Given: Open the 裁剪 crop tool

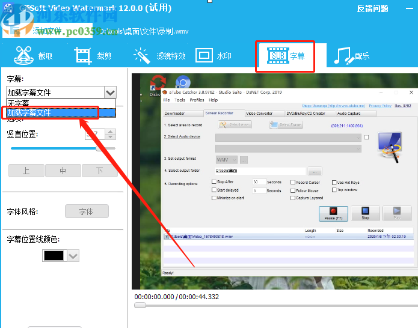Looking at the screenshot, I should pos(93,56).
